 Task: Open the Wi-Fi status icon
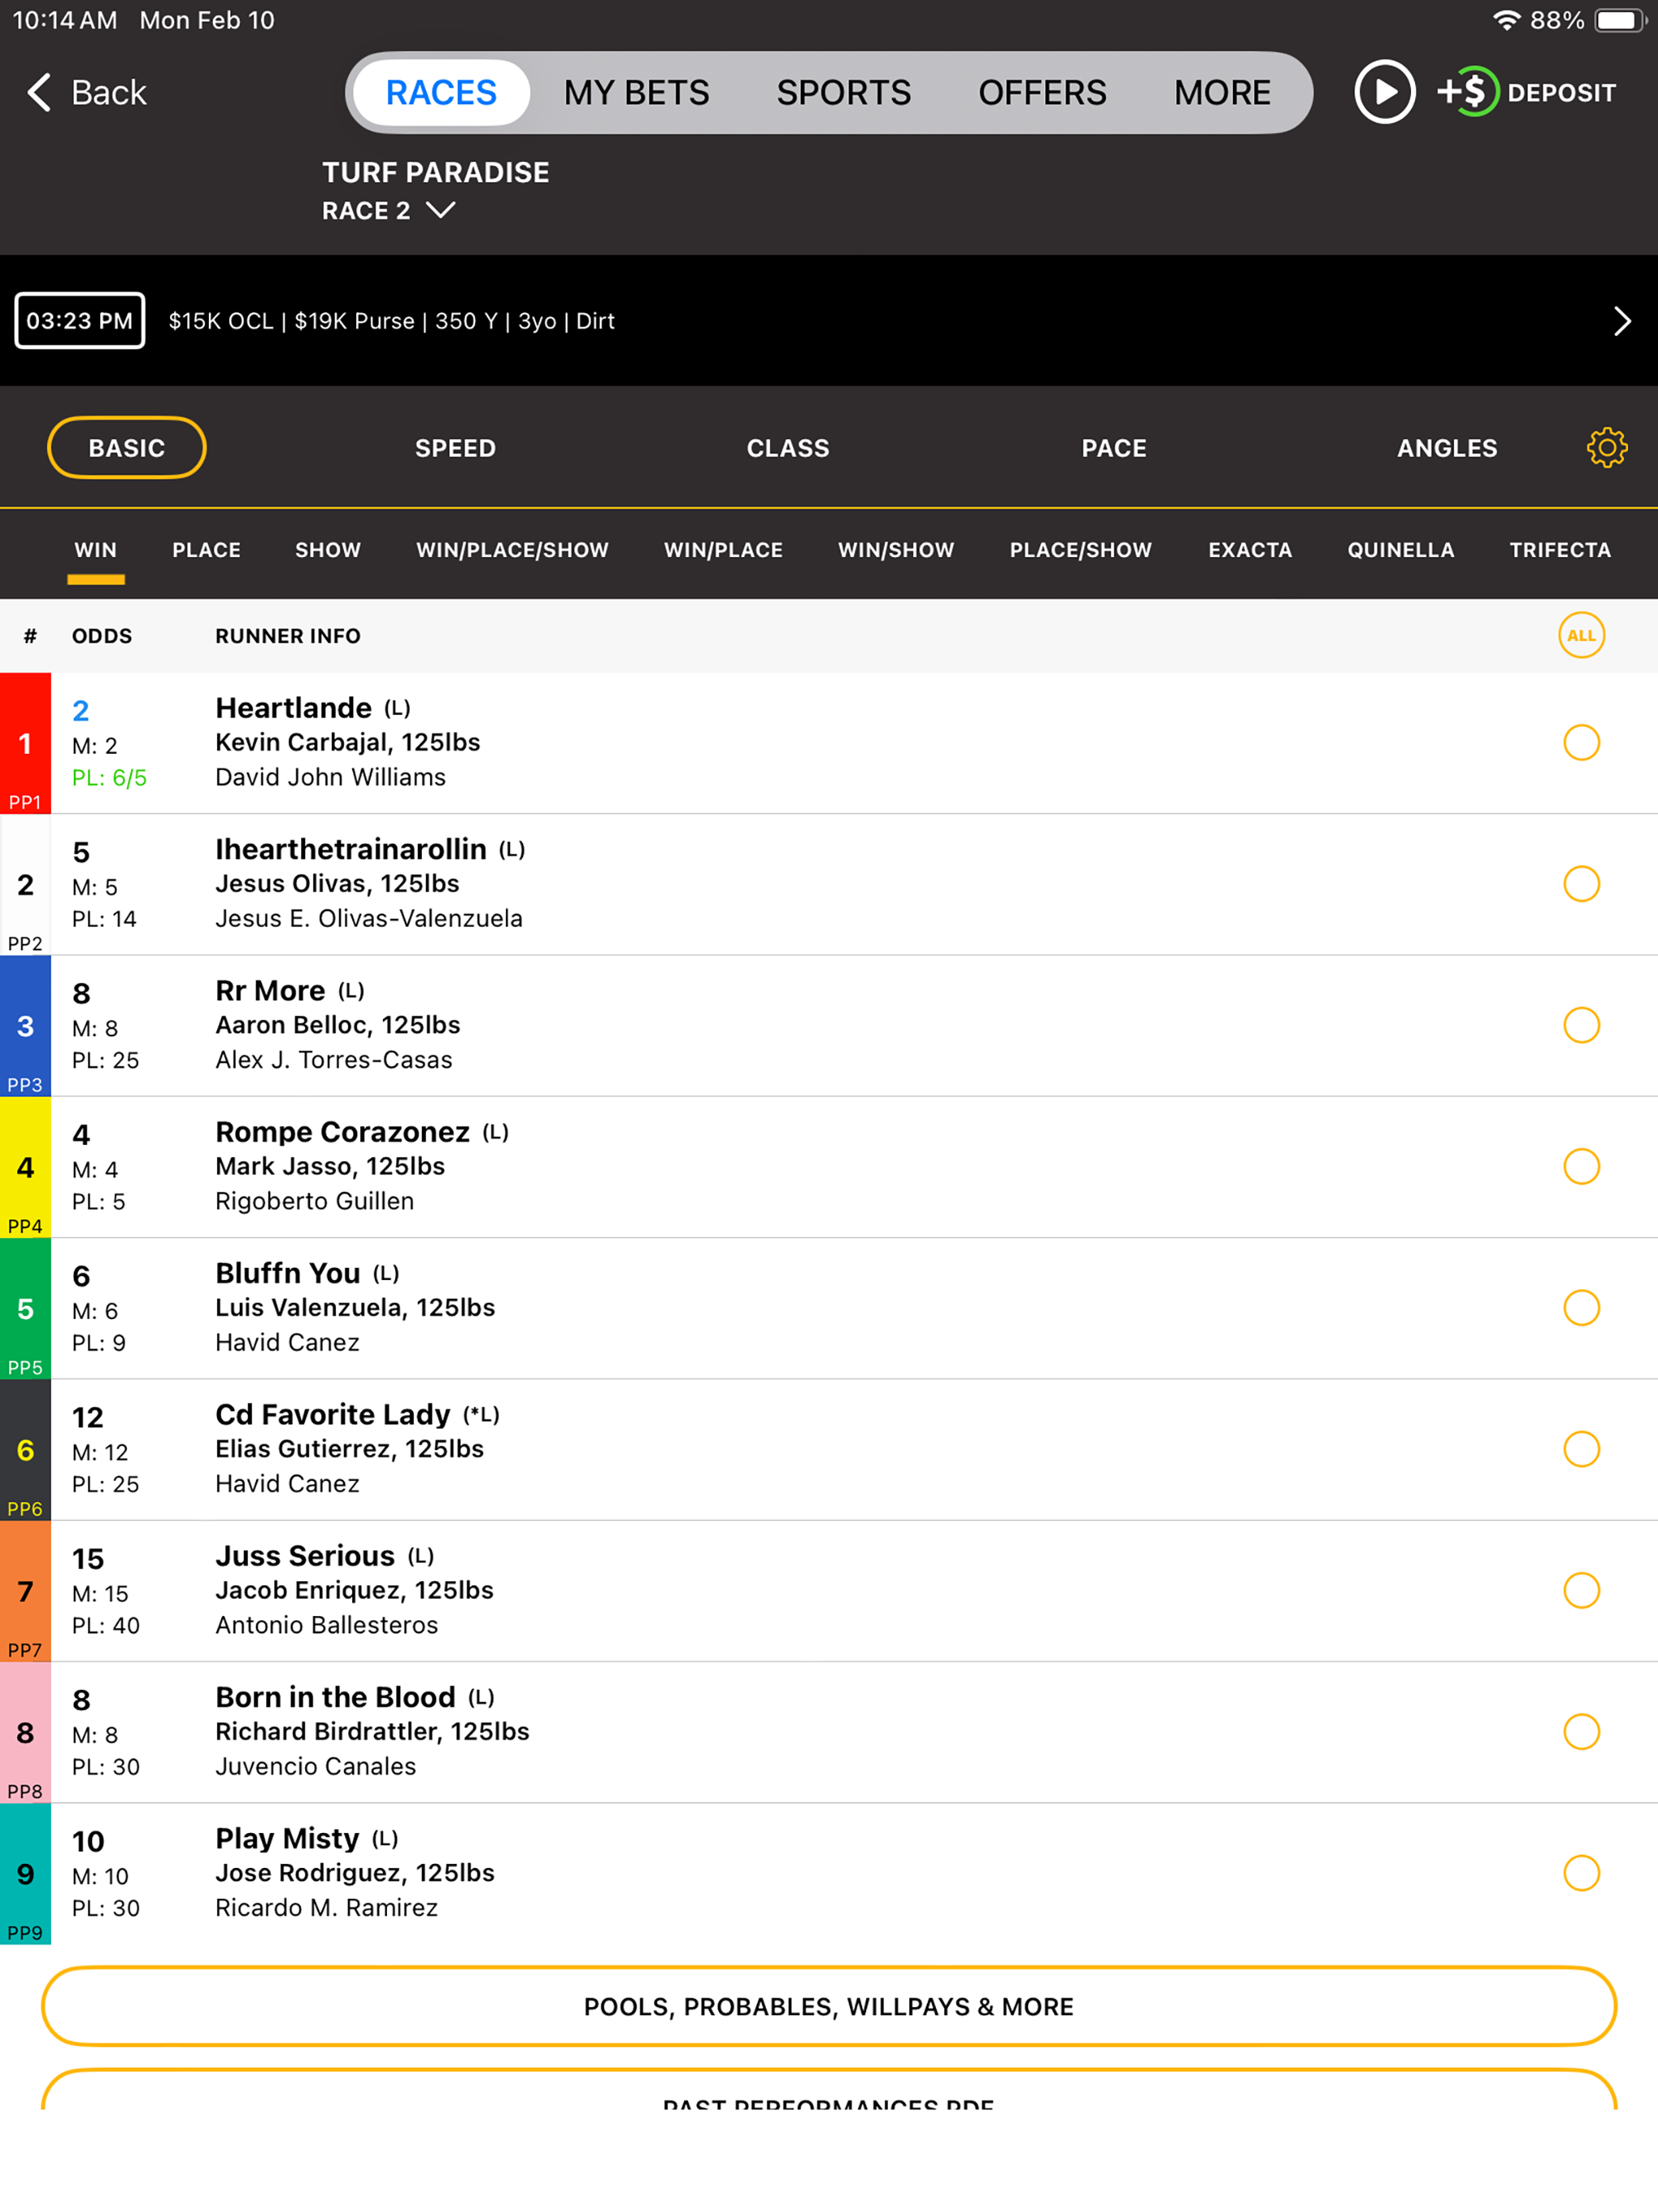[1505, 20]
